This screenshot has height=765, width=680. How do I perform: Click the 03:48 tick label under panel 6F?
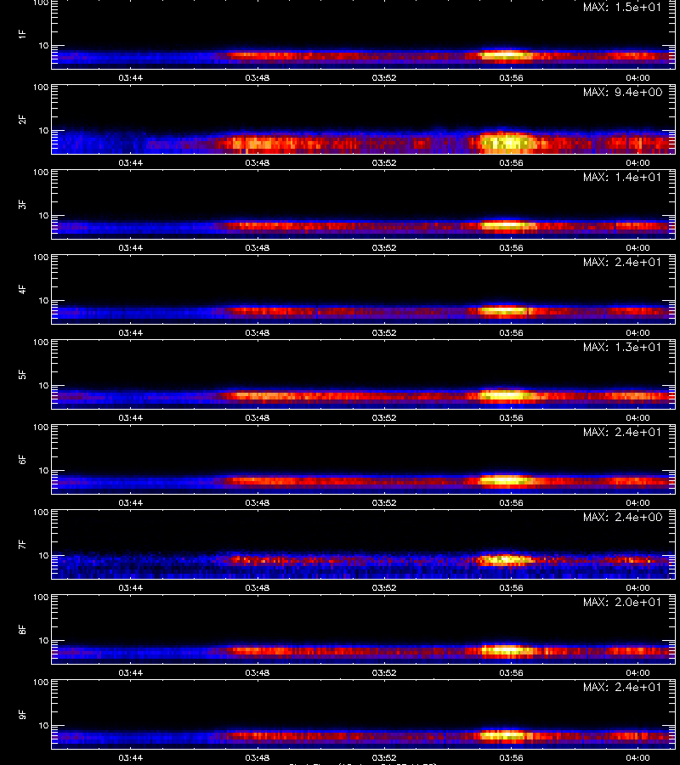[x=258, y=502]
